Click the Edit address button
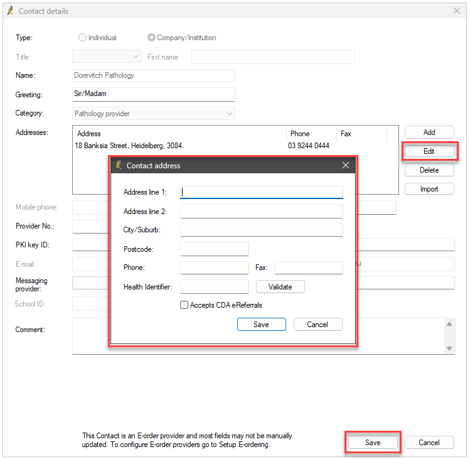This screenshot has width=470, height=459. pyautogui.click(x=429, y=151)
